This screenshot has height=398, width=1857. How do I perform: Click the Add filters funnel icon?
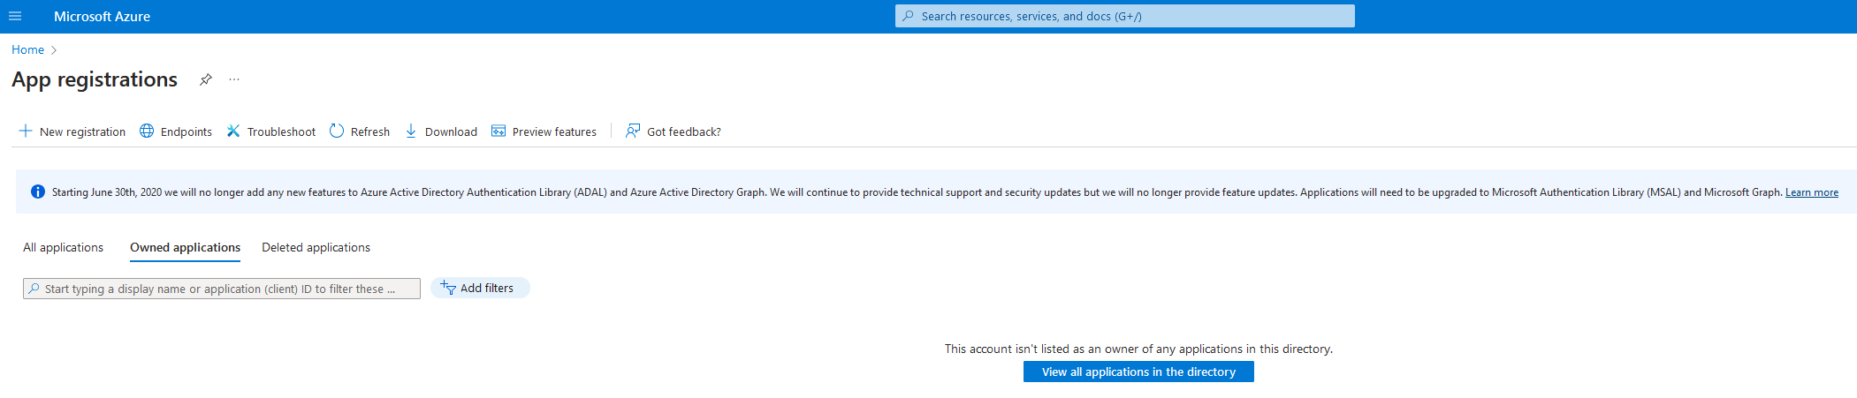tap(448, 288)
